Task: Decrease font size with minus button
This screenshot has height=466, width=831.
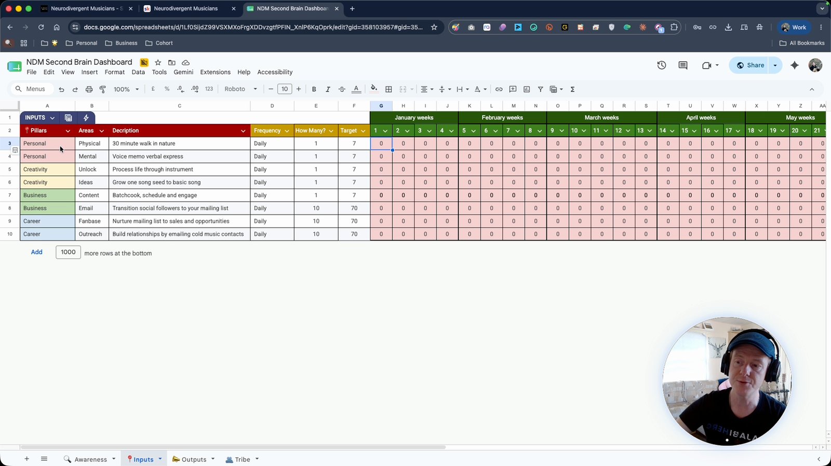Action: 271,89
